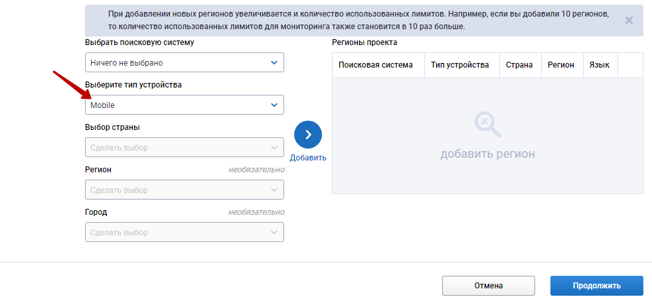Image resolution: width=652 pixels, height=301 pixels.
Task: Click the magnifier icon in empty regions table
Action: [487, 124]
